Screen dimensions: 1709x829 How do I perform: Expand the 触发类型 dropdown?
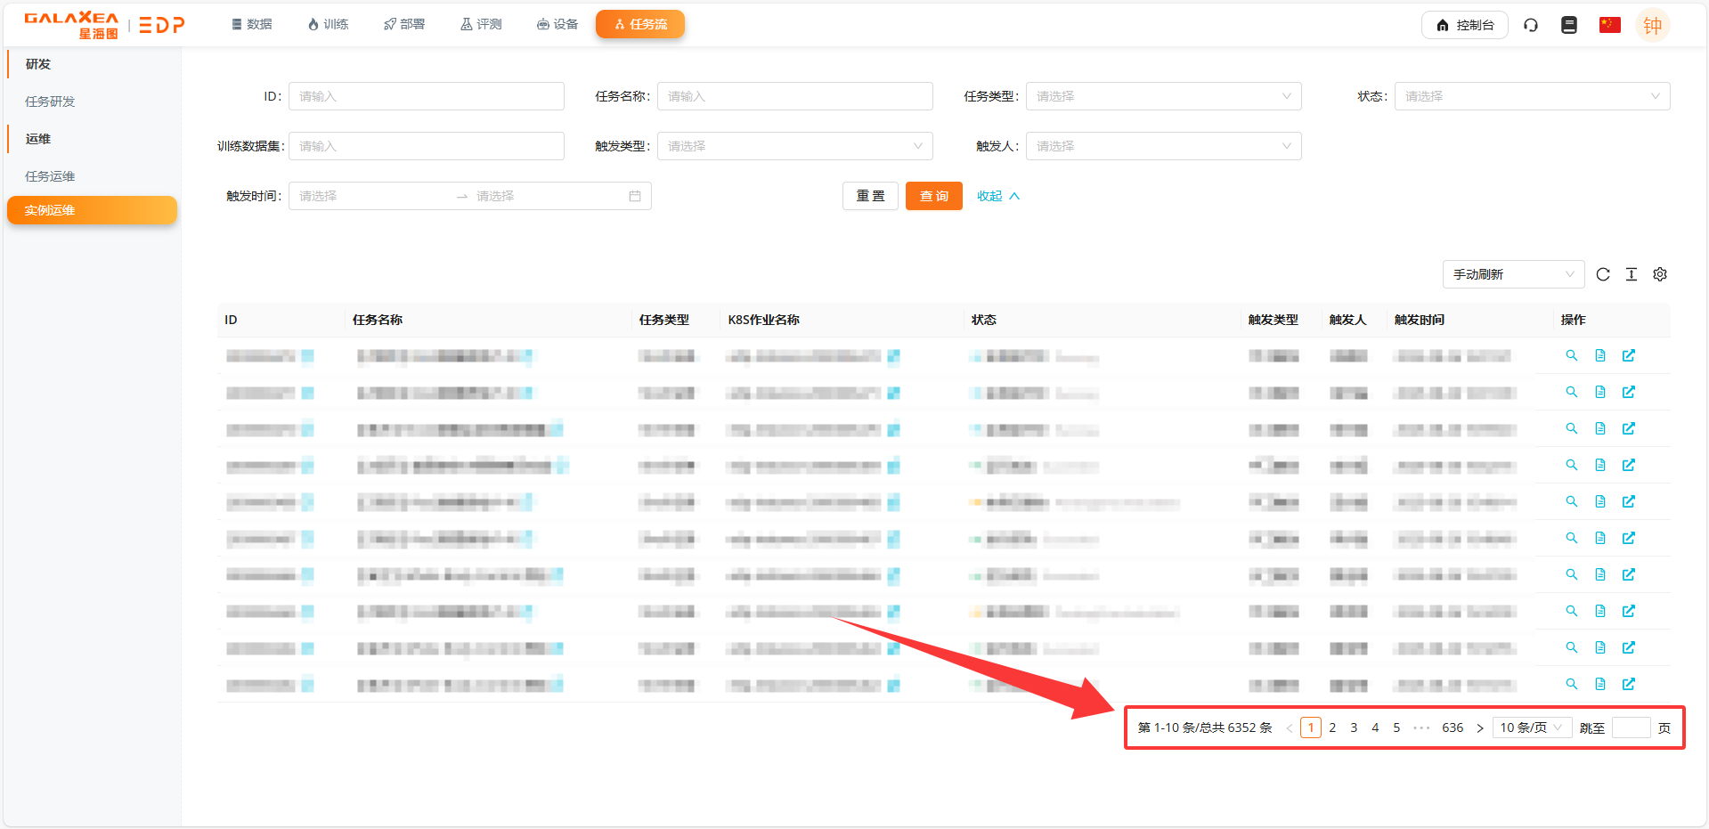[x=793, y=145]
